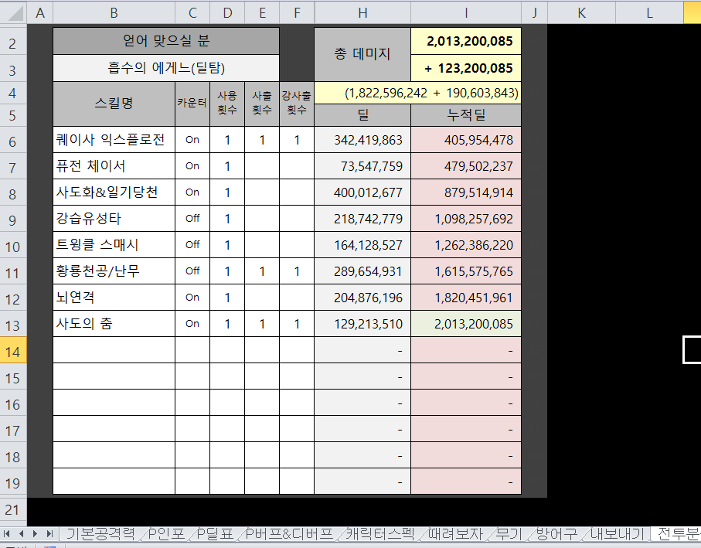Switch to the 방어구 sheet tab
701x548 pixels.
click(x=556, y=533)
